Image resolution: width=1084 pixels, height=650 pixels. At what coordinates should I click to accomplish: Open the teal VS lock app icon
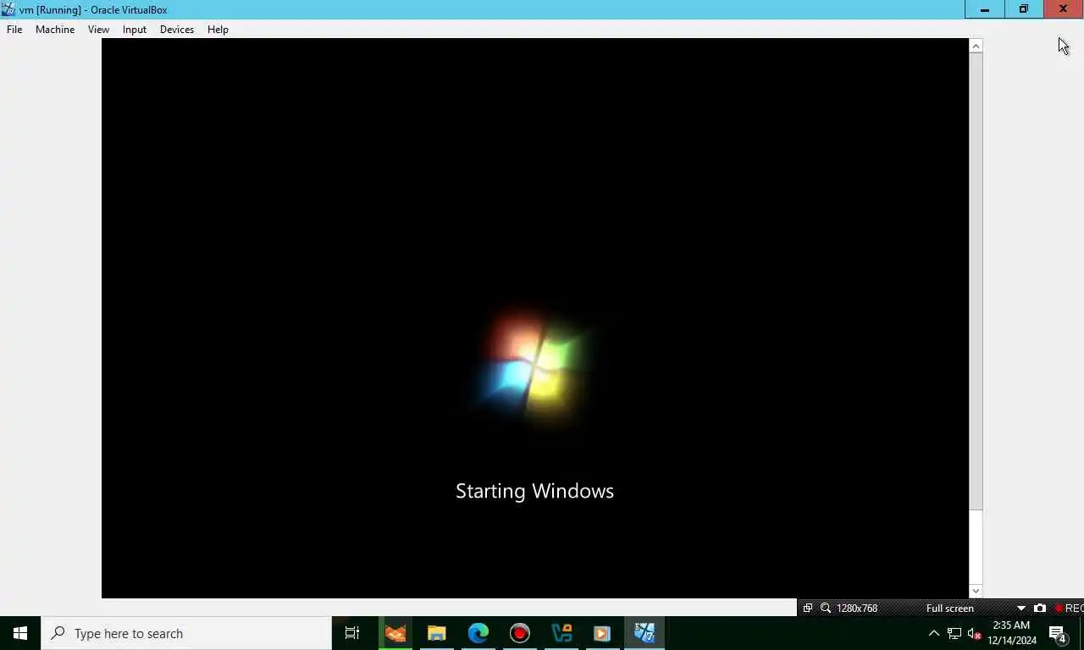point(561,633)
